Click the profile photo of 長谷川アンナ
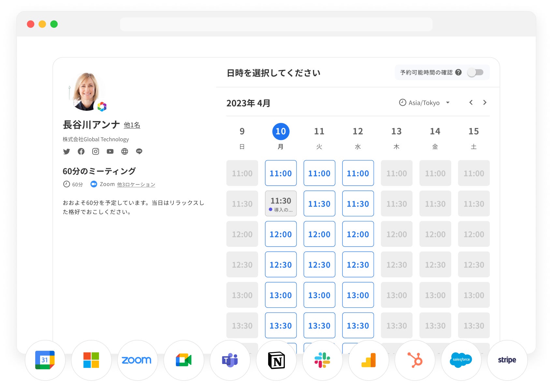The image size is (552, 392). click(x=86, y=91)
